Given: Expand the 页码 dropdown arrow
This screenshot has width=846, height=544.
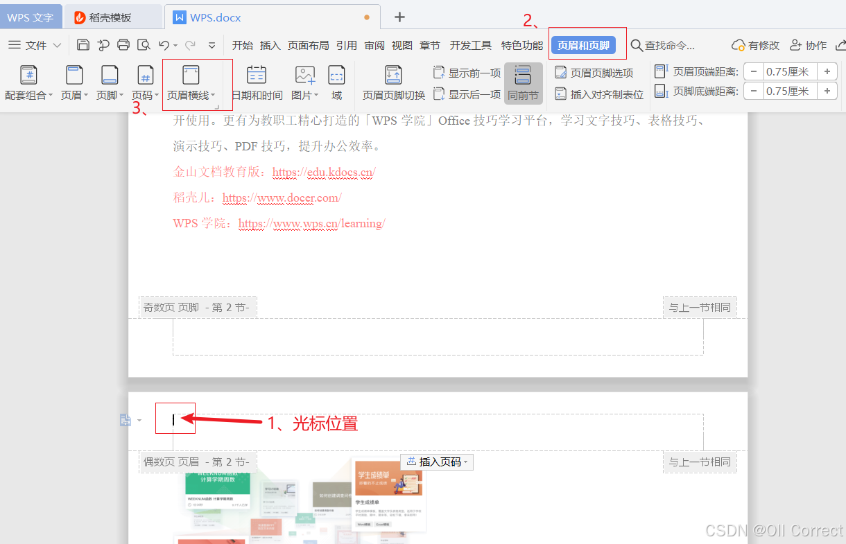Looking at the screenshot, I should (x=157, y=96).
